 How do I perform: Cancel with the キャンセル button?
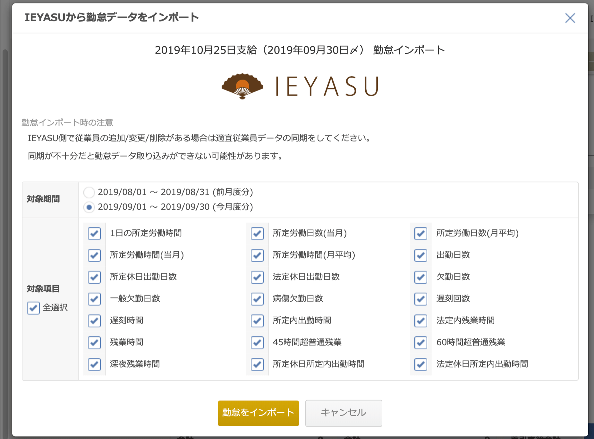click(344, 413)
